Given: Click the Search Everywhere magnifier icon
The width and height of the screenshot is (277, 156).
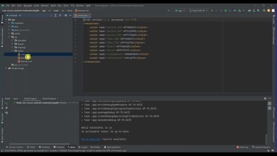Looking at the screenshot, I should (x=264, y=10).
